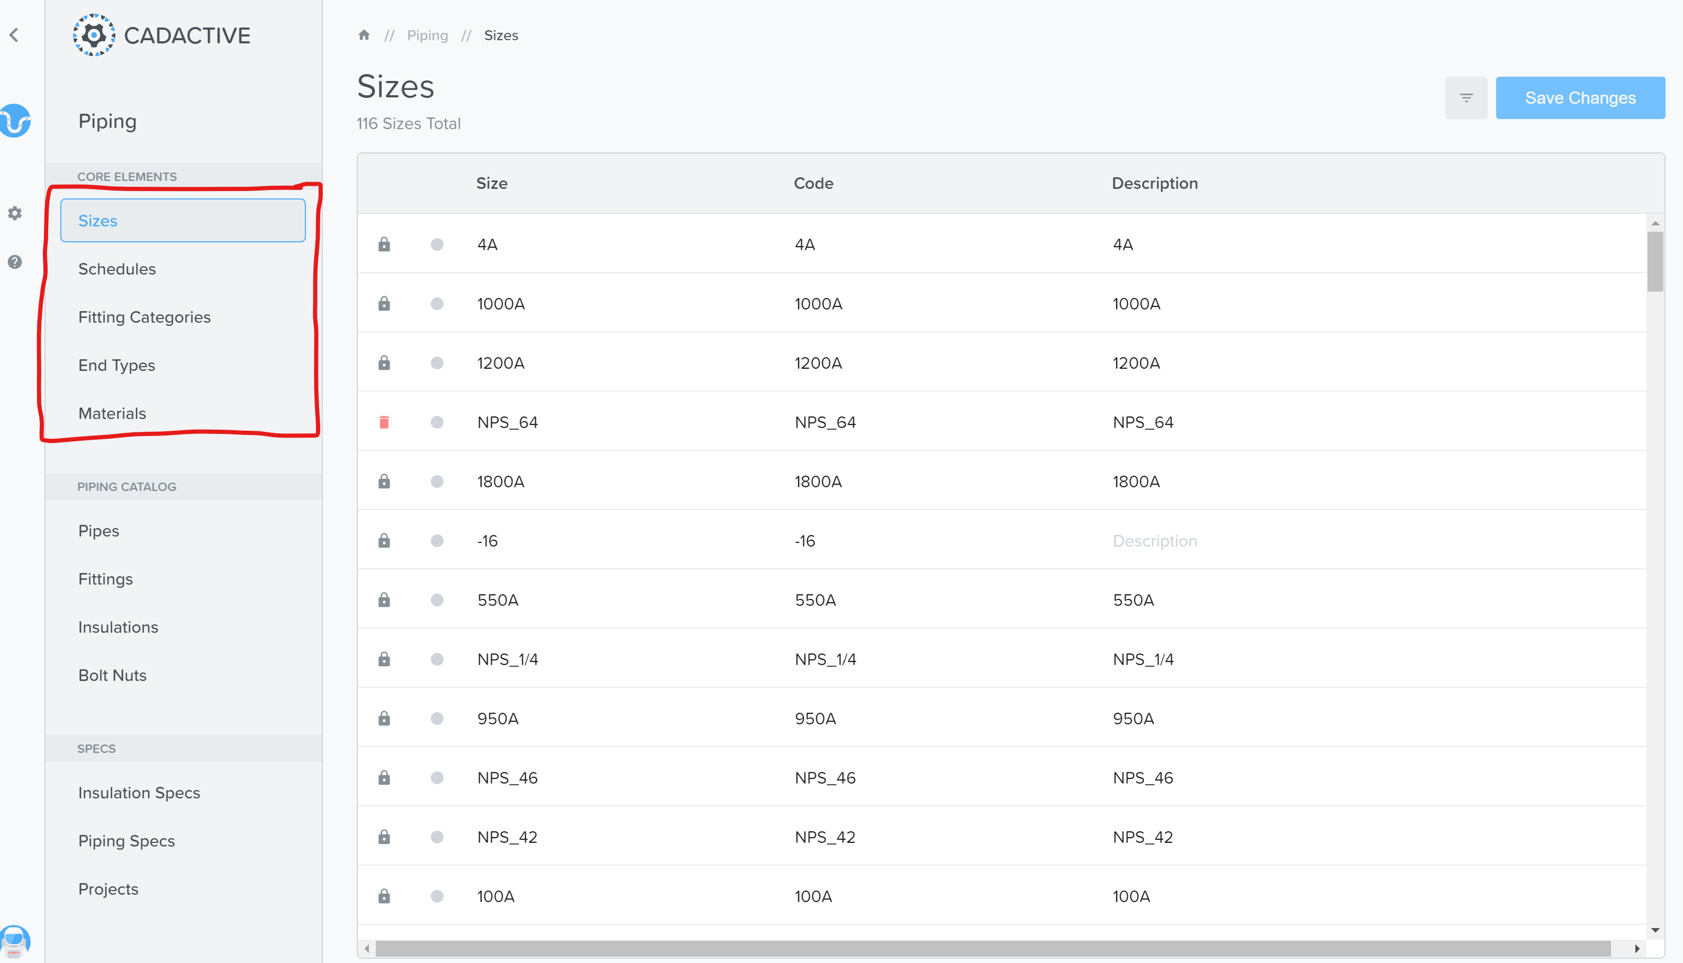Viewport: 1683px width, 963px height.
Task: Open the help question mark icon
Action: coord(15,262)
